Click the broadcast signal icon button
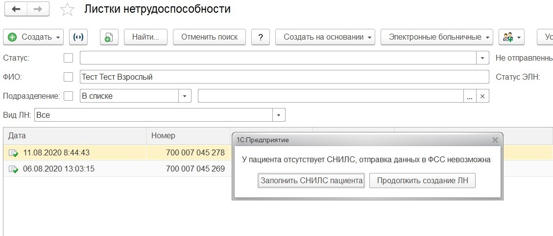This screenshot has height=236, width=553. click(78, 37)
